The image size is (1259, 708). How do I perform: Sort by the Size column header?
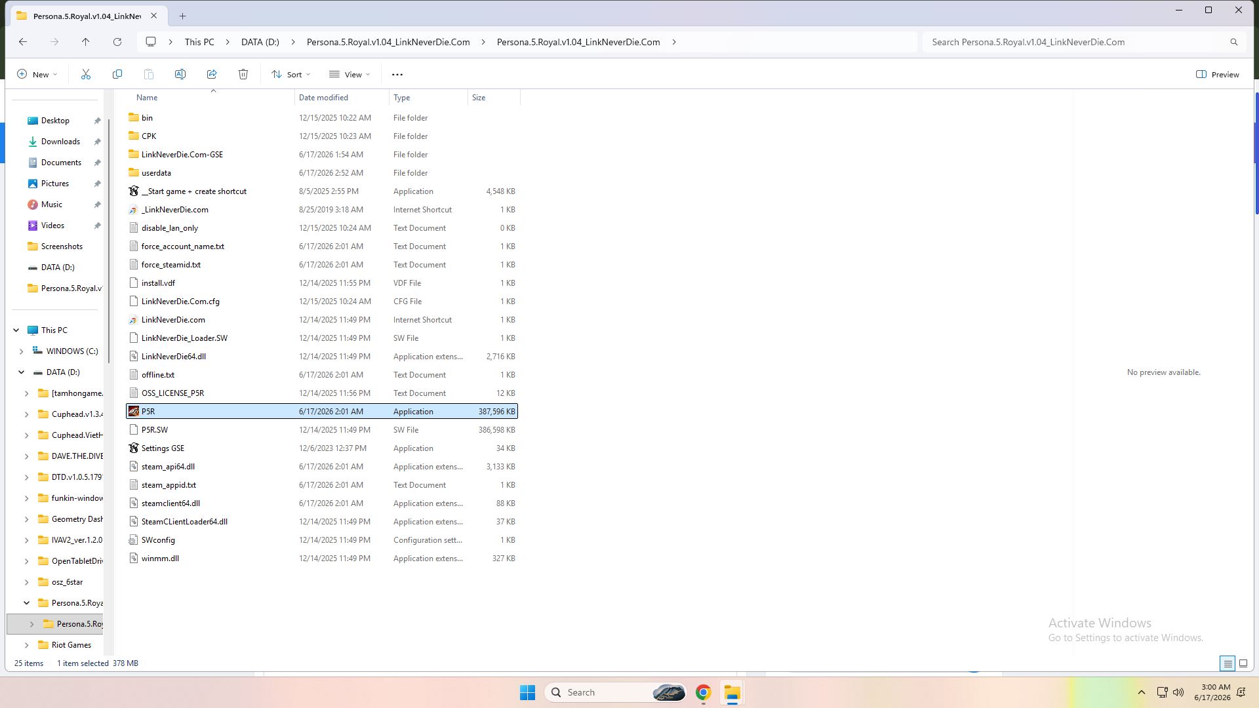[494, 98]
